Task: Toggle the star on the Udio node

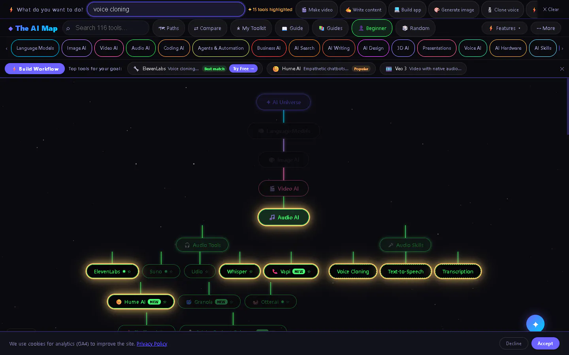Action: pyautogui.click(x=207, y=272)
